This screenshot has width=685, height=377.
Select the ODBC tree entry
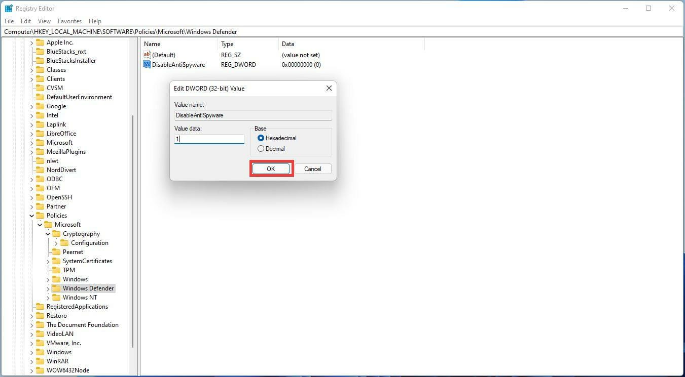pyautogui.click(x=55, y=179)
